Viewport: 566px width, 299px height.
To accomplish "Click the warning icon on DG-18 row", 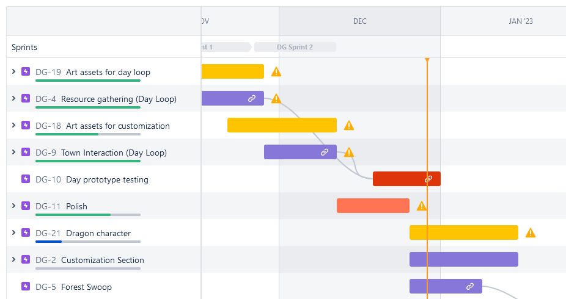I will coord(349,126).
